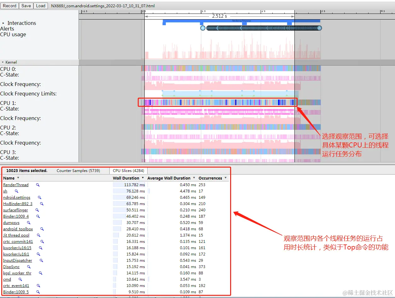395x298 pixels.
Task: Click the Load button
Action: pyautogui.click(x=41, y=6)
